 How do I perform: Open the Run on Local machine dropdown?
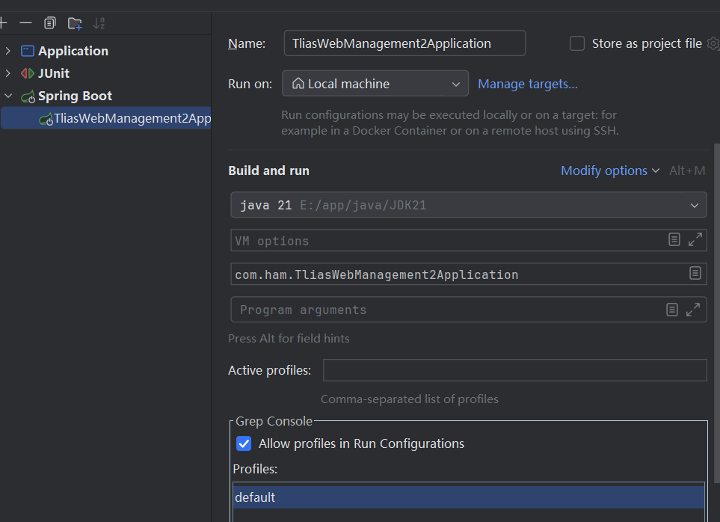[x=375, y=84]
